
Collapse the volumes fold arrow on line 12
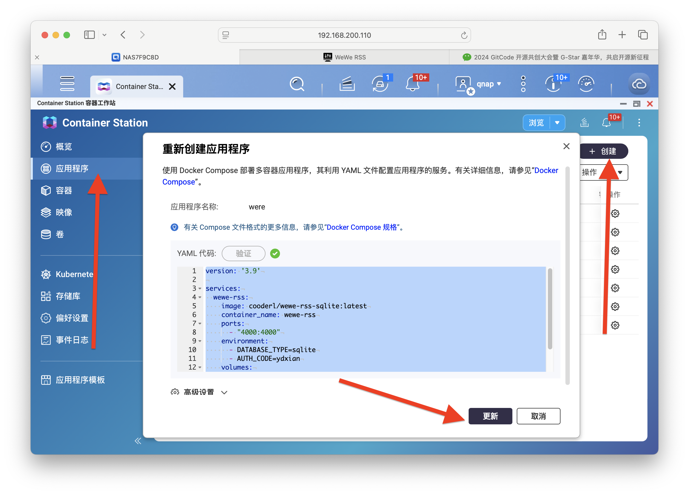pos(200,367)
